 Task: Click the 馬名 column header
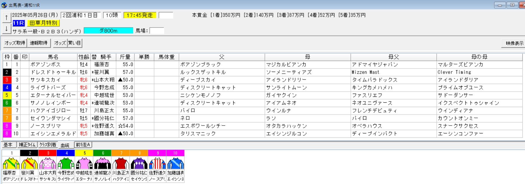tap(53, 57)
